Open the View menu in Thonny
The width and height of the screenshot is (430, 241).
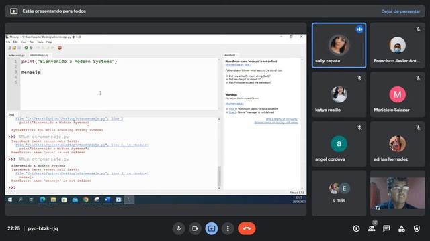pyautogui.click(x=24, y=42)
